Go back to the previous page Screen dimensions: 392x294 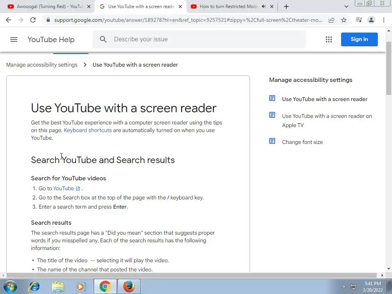[8, 20]
